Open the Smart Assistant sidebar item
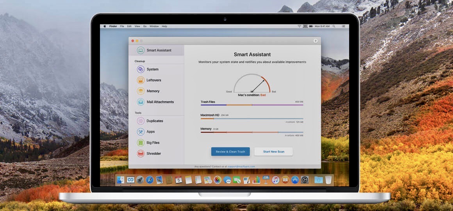Image resolution: width=453 pixels, height=211 pixels. click(156, 50)
